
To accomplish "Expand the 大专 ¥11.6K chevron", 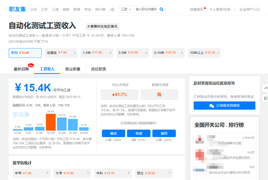I will tap(88, 173).
